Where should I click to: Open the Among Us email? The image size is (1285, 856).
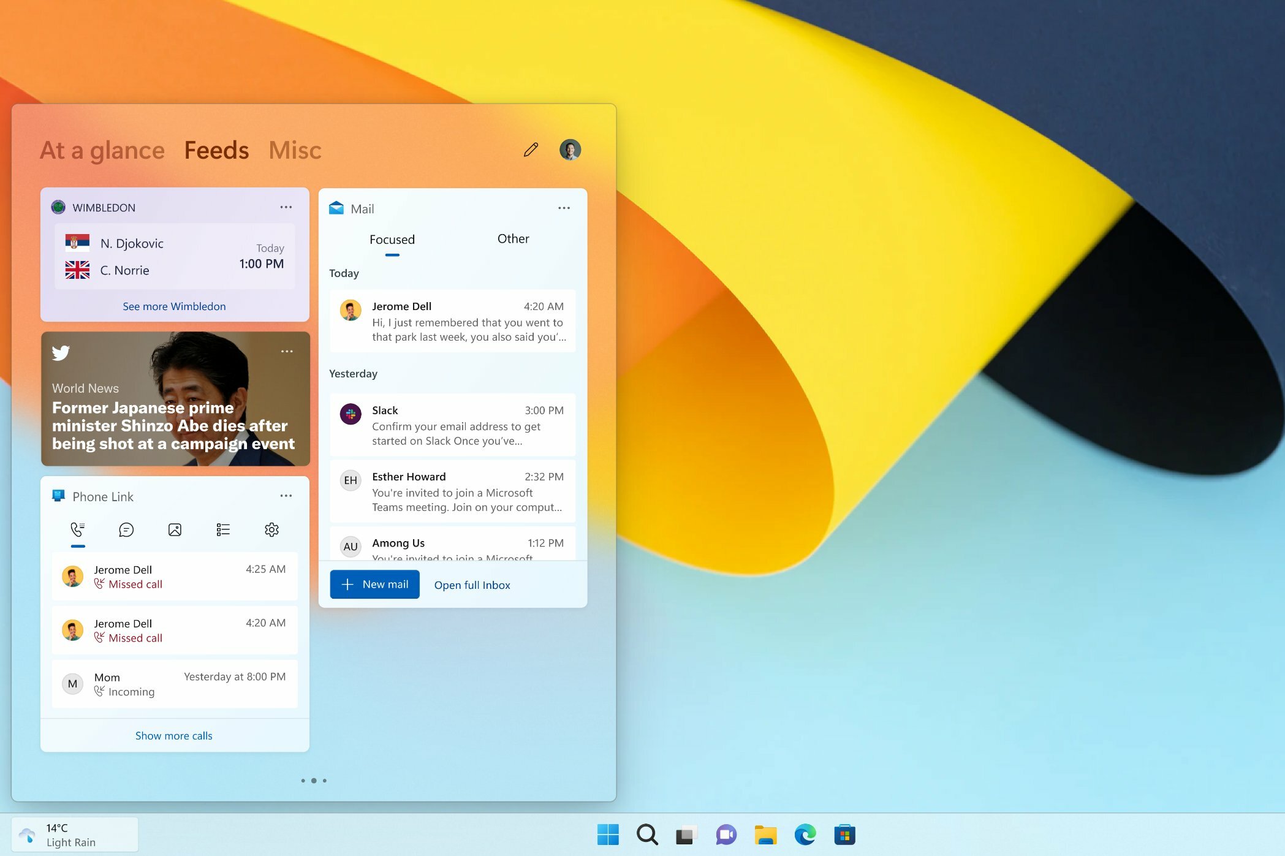point(452,544)
